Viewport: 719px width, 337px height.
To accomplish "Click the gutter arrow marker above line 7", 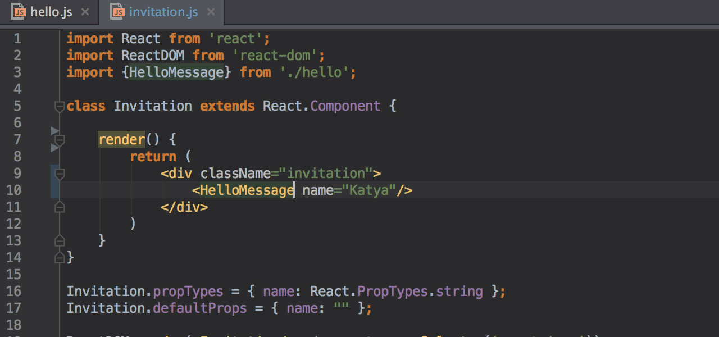I will click(54, 131).
